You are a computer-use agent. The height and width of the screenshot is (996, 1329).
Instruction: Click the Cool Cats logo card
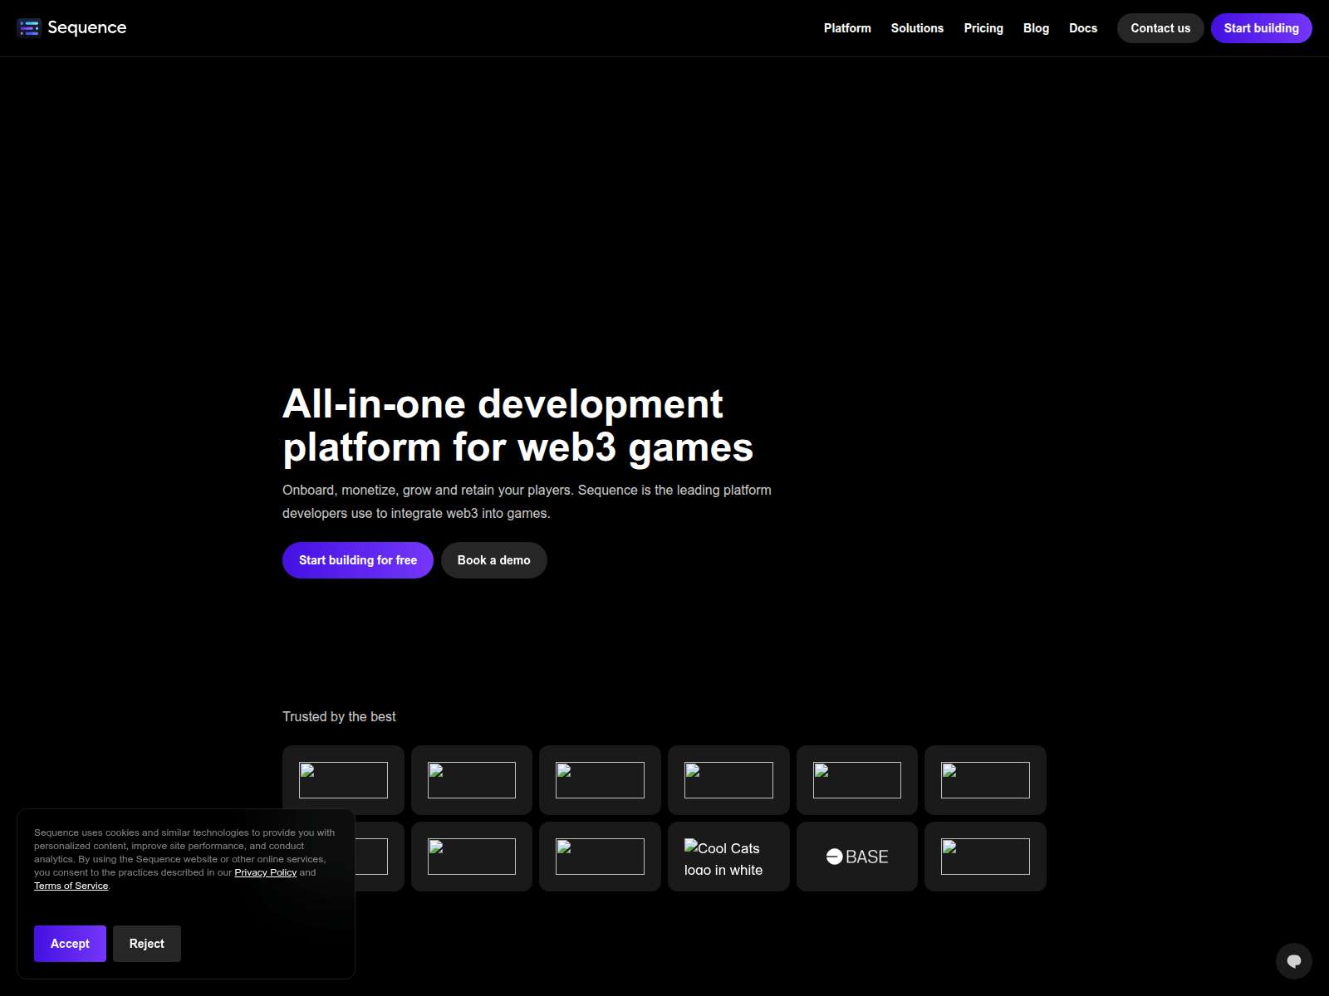coord(728,857)
